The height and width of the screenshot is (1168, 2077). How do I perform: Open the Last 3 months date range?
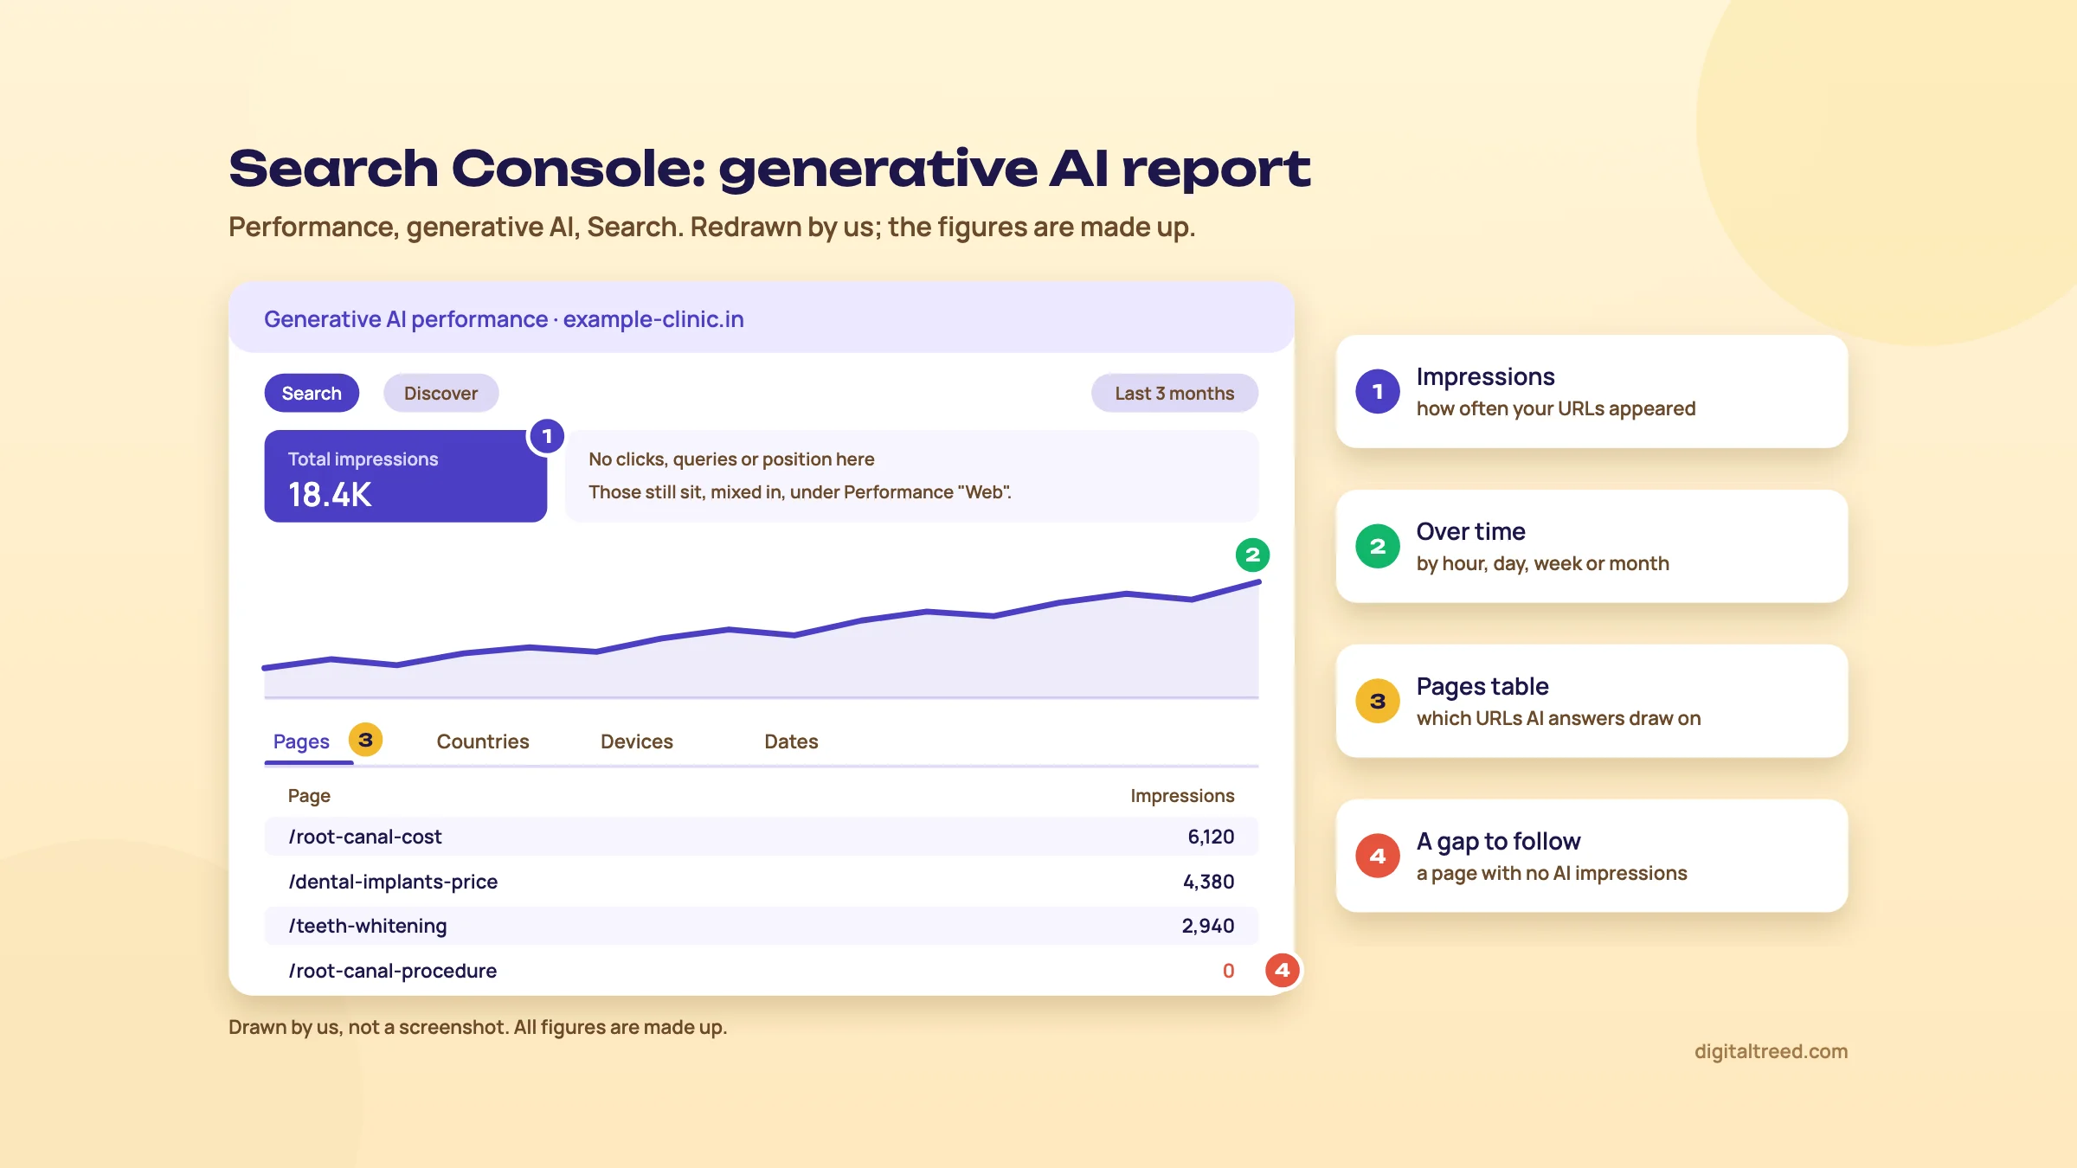1174,393
